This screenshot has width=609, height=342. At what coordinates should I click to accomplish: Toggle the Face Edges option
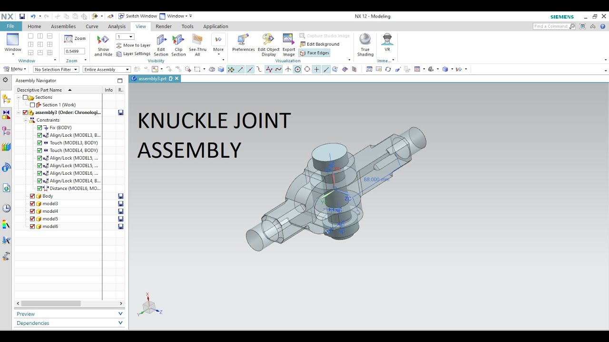click(x=314, y=53)
